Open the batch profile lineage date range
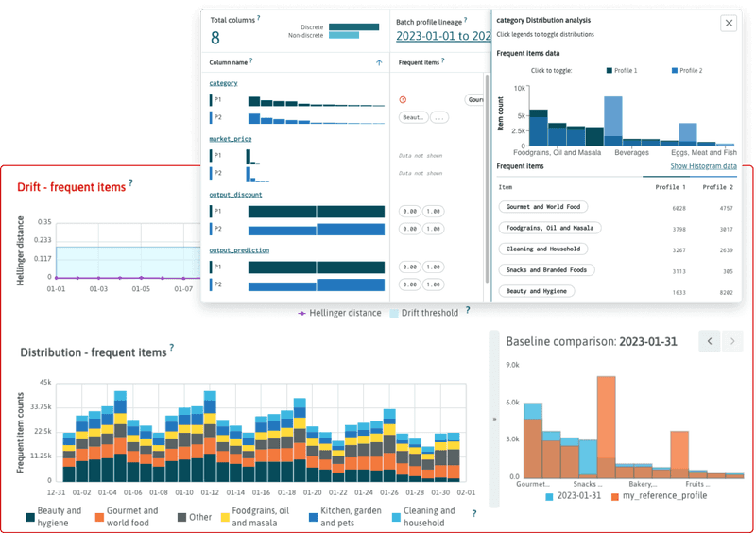 442,36
